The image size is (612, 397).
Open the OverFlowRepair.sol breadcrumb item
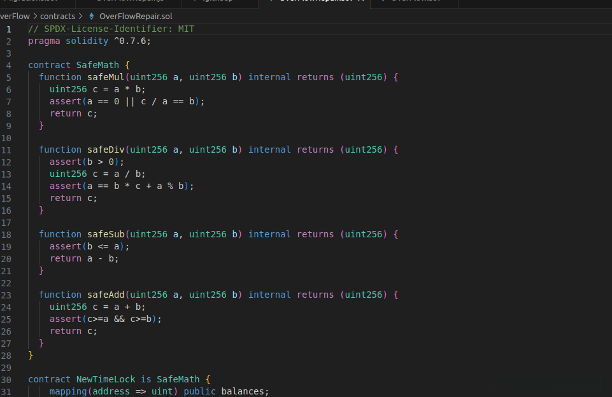pos(136,17)
